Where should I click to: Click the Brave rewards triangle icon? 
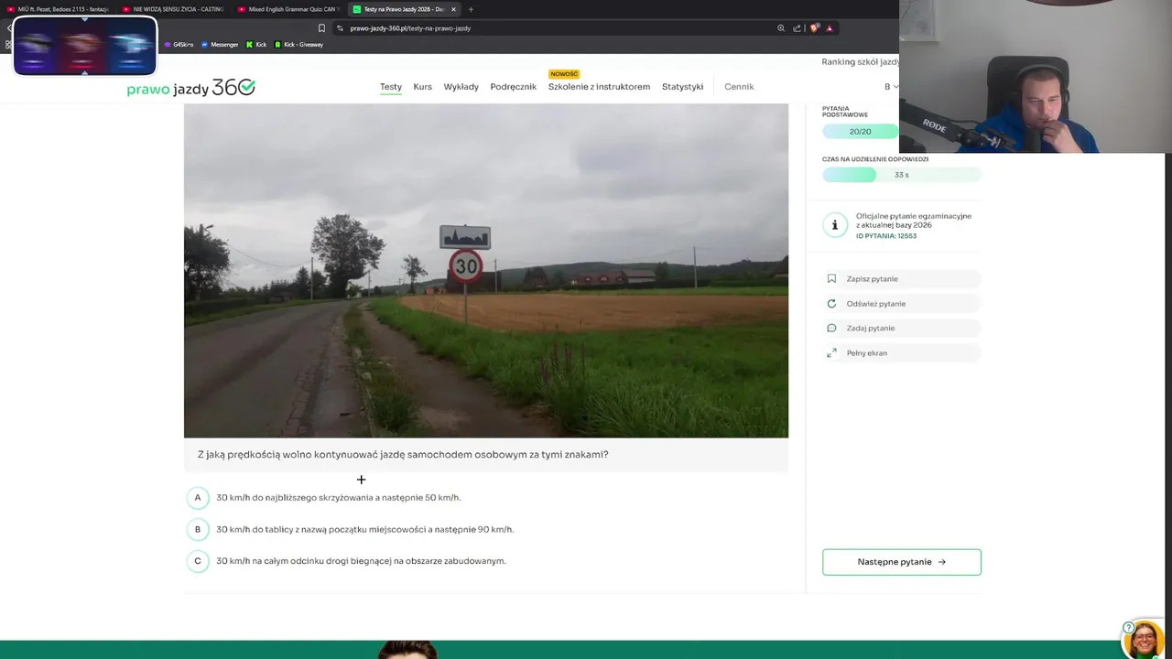[x=830, y=28]
